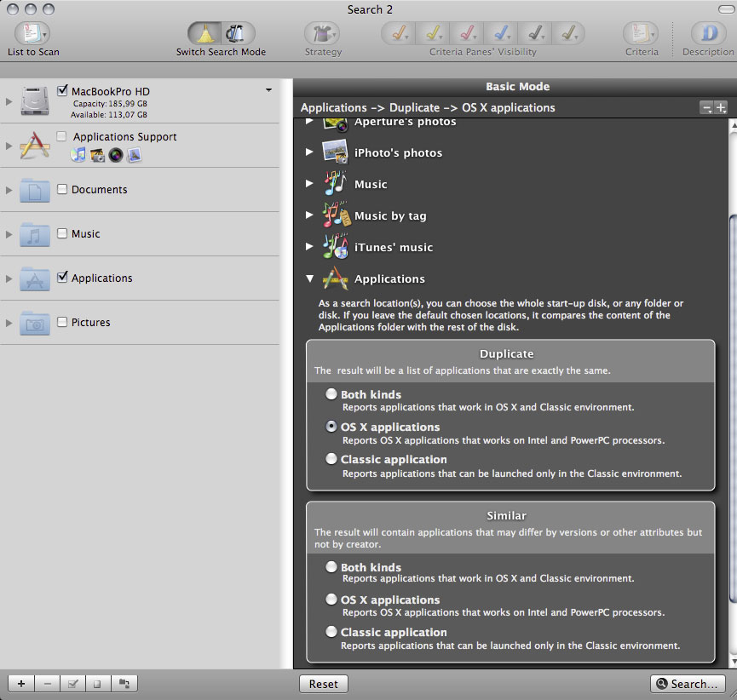Check the Applications Support checkbox
Image resolution: width=737 pixels, height=700 pixels.
[61, 136]
